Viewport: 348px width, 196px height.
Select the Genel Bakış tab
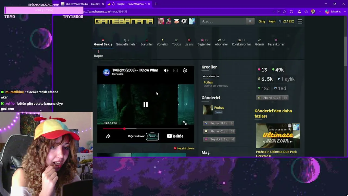tap(103, 42)
